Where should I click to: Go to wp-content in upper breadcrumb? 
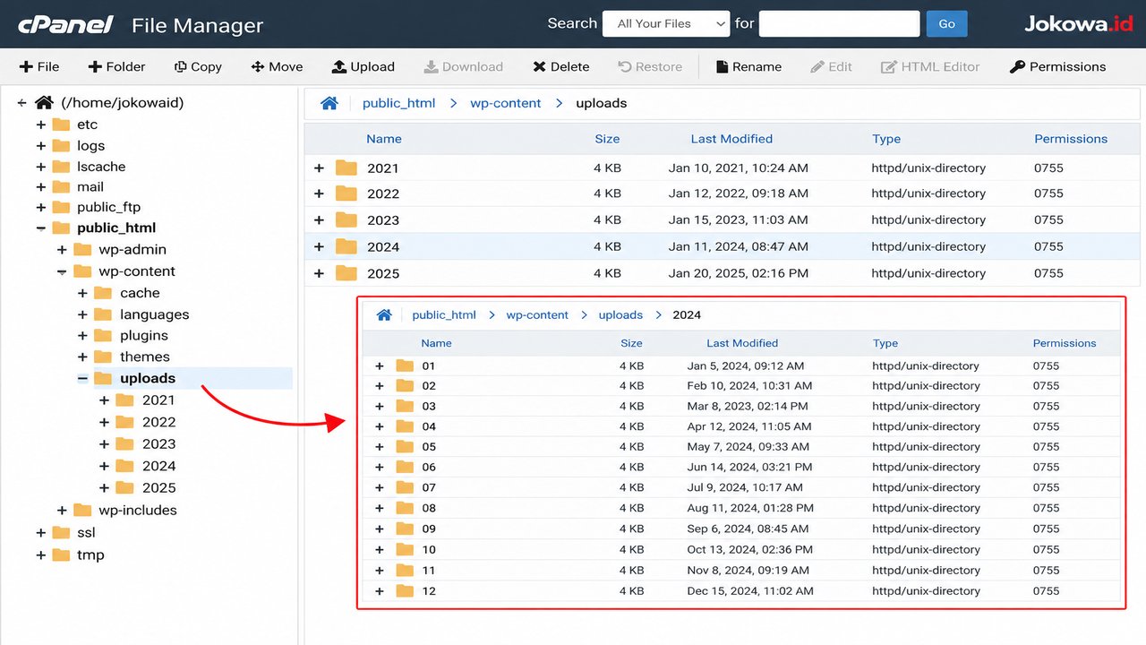[x=506, y=103]
